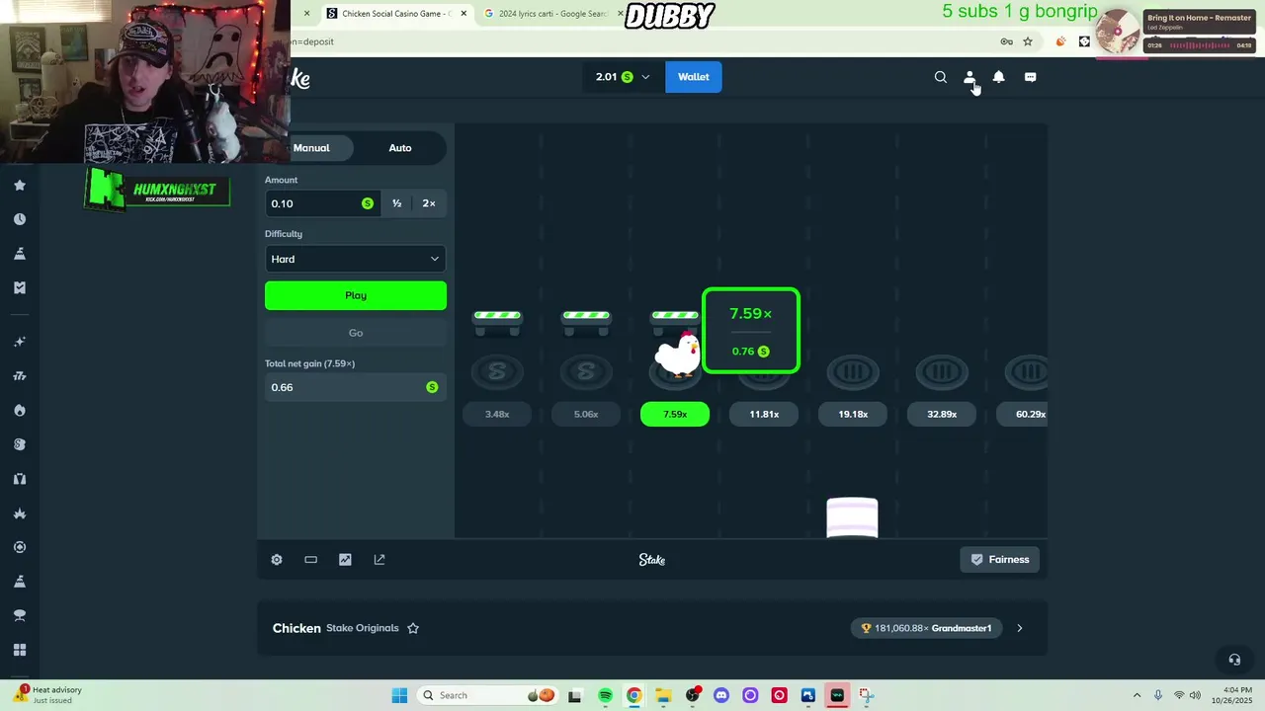Open Favourites star in left sidebar
The height and width of the screenshot is (711, 1265).
(x=20, y=185)
